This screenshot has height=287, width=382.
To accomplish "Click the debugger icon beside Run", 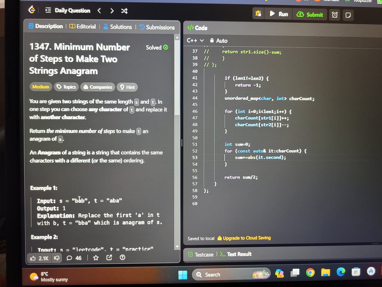I will (258, 14).
